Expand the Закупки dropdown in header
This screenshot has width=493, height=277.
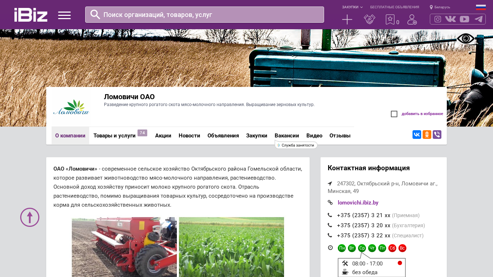pos(352,7)
